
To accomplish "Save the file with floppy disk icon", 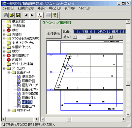I will coord(18,15).
